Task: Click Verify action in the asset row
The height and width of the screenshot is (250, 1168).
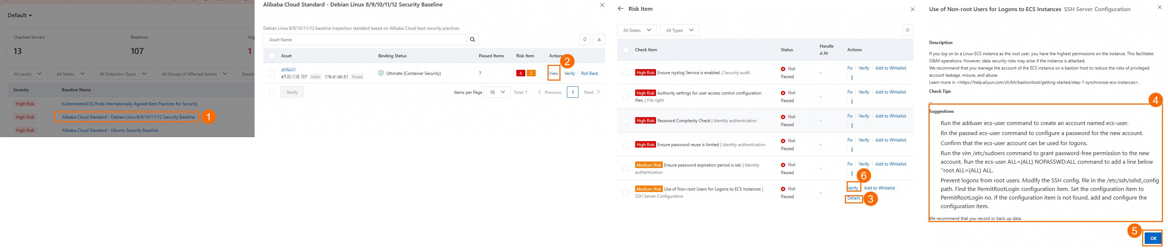Action: pos(569,73)
